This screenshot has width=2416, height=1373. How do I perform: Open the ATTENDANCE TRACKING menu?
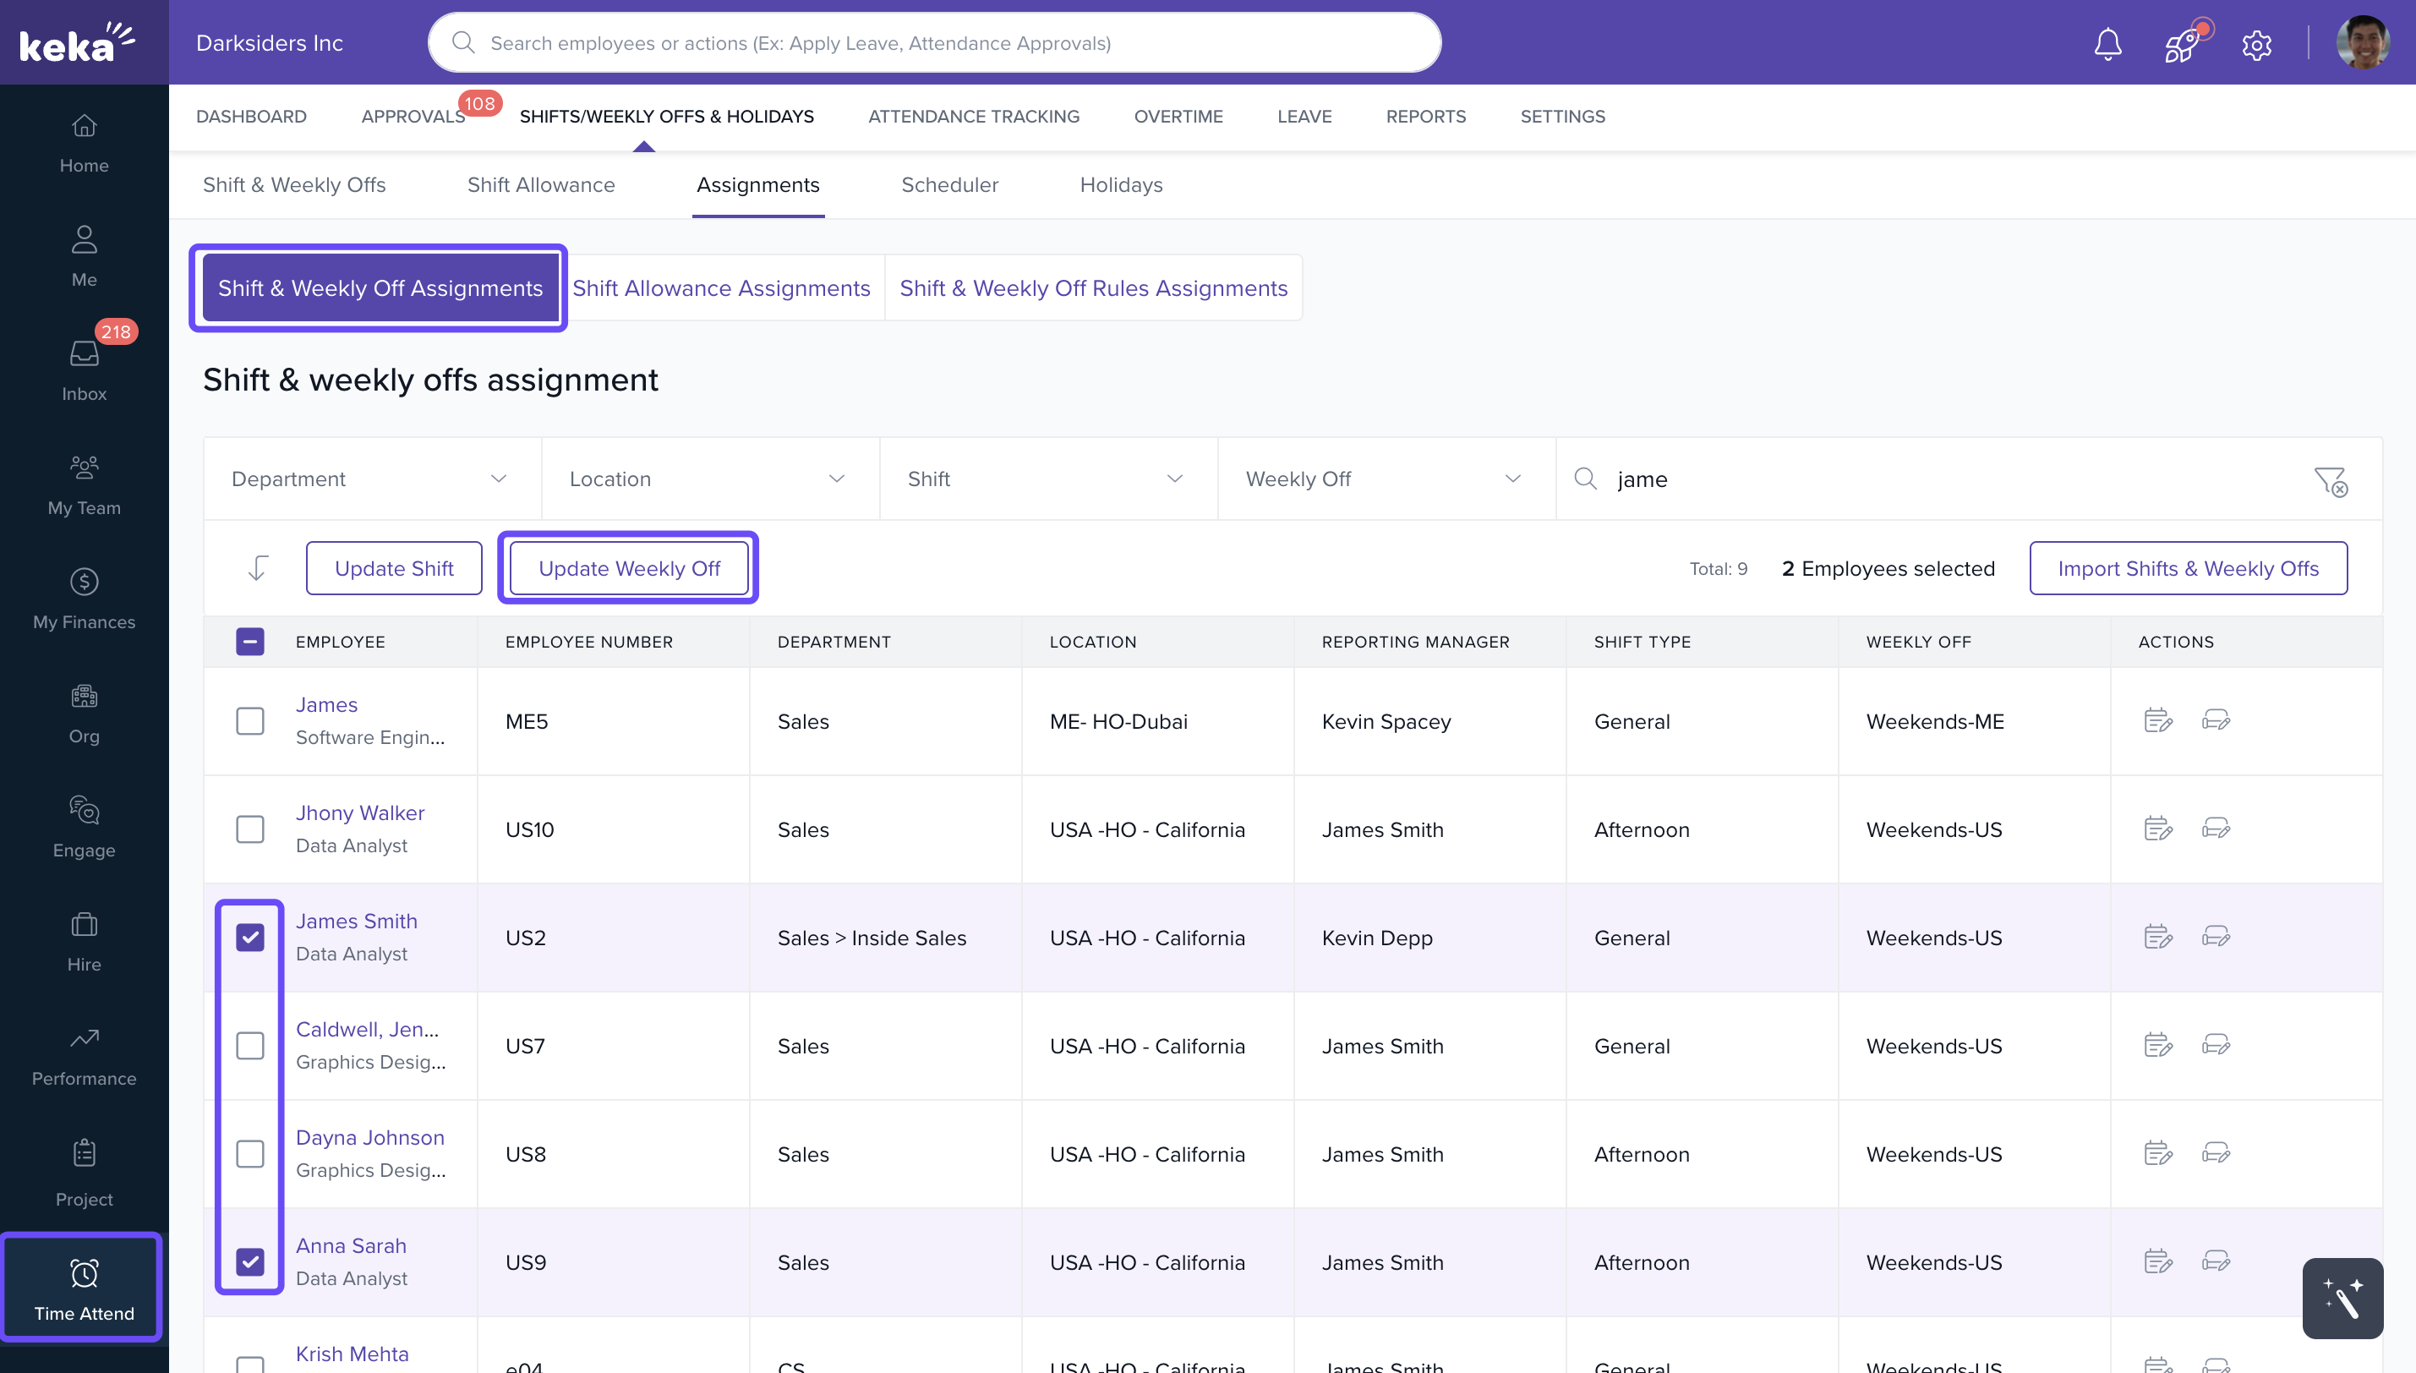click(973, 116)
